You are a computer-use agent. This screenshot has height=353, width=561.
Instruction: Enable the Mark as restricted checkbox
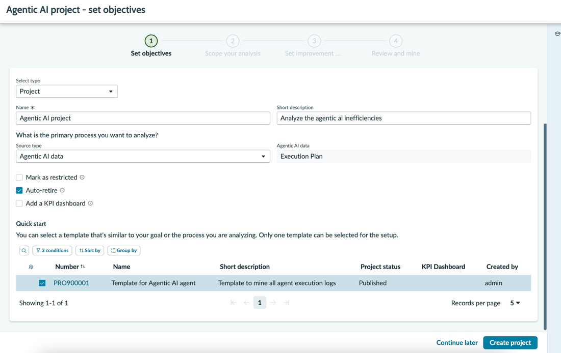(x=19, y=178)
